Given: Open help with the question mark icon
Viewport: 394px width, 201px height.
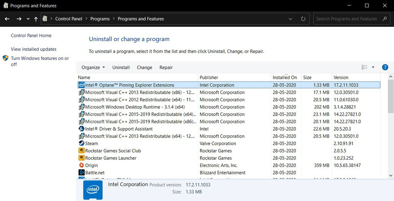Looking at the screenshot, I should (x=385, y=67).
